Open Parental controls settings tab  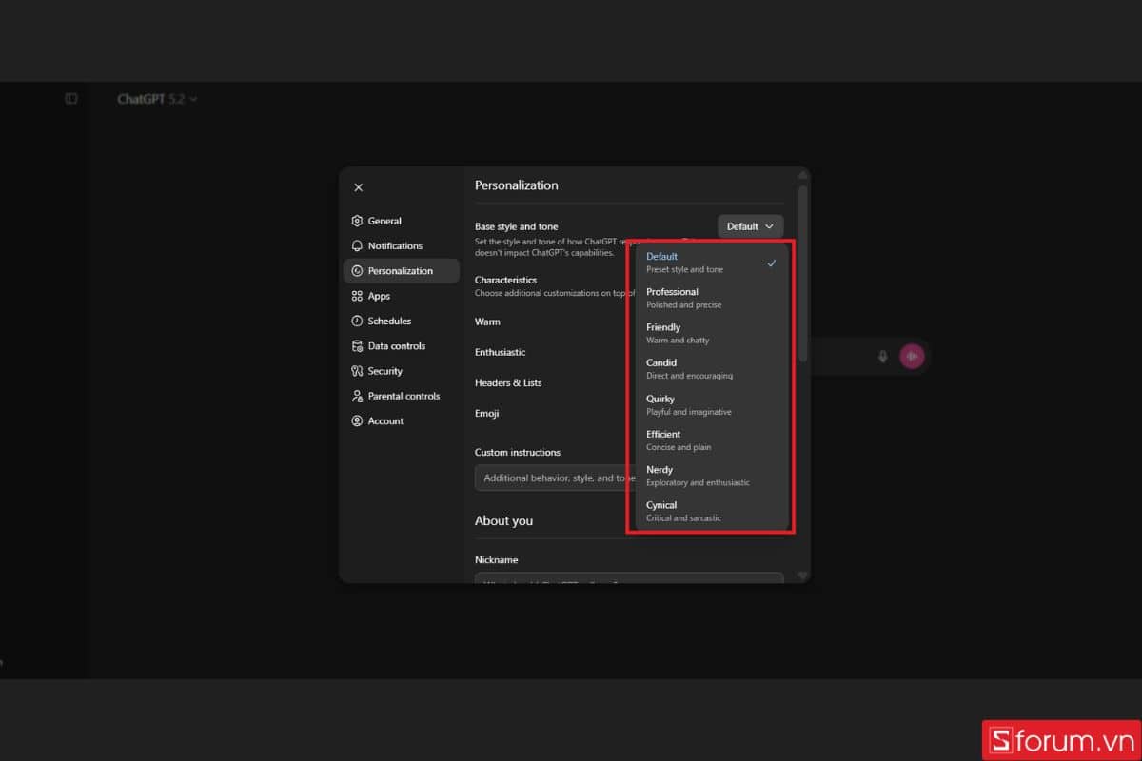(x=403, y=396)
